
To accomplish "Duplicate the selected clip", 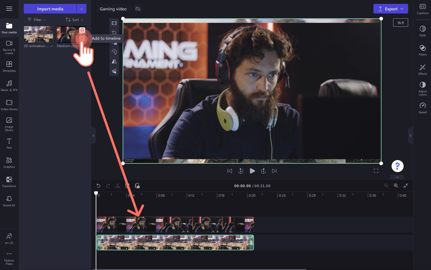I will pos(137,186).
